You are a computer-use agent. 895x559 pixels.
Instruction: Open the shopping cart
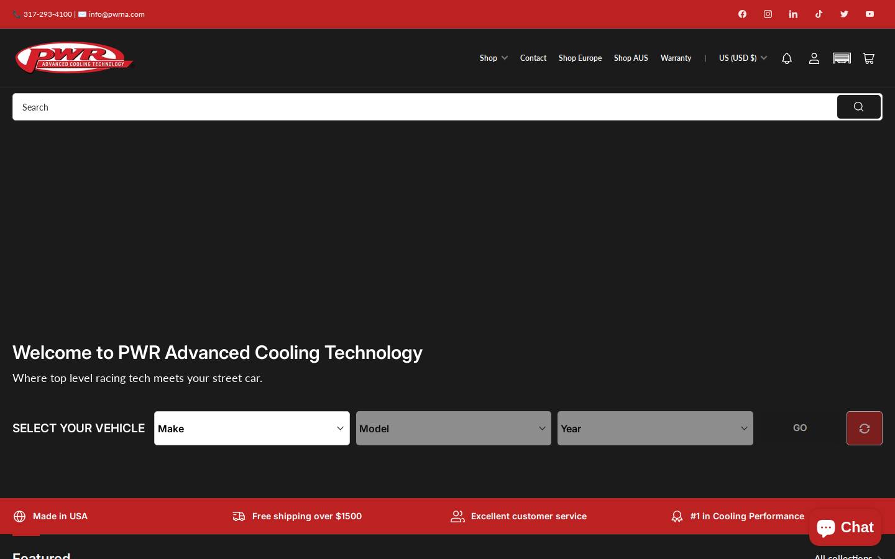[869, 58]
